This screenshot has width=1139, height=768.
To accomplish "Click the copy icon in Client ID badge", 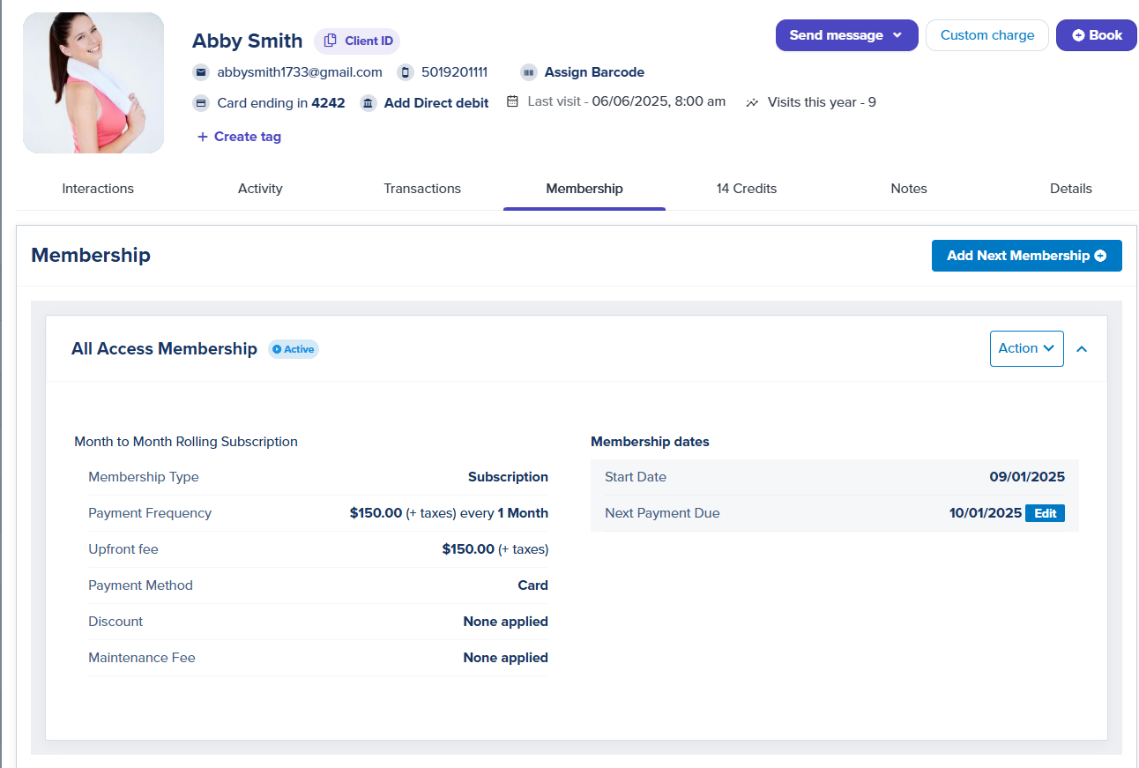I will 331,41.
